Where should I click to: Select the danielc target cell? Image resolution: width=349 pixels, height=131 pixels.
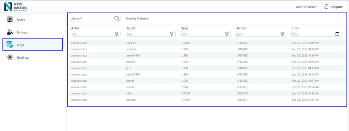click(x=131, y=62)
